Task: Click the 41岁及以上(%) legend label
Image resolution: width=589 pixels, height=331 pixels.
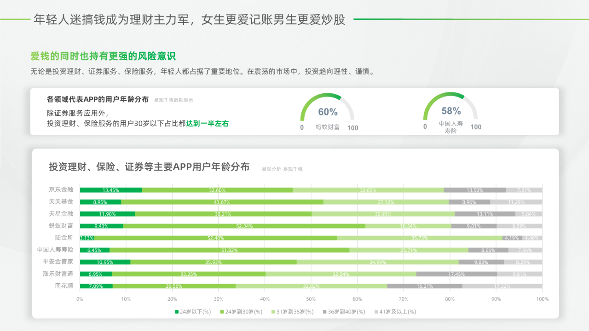Action: (397, 312)
